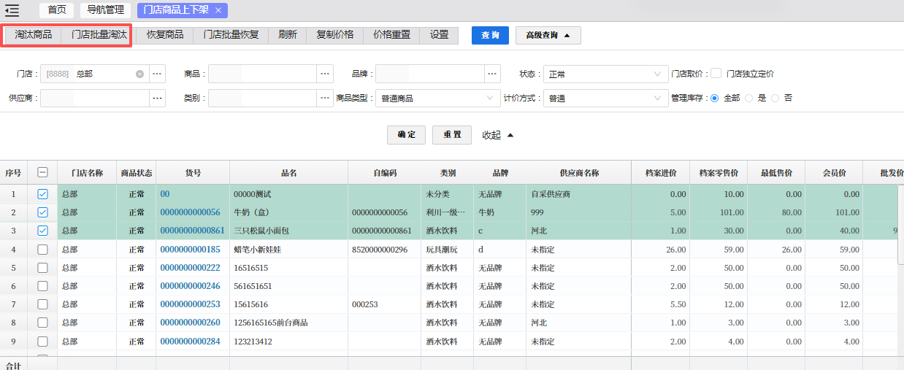Open the 商品类型 dropdown
Viewport: 904px width, 370px height.
click(437, 98)
